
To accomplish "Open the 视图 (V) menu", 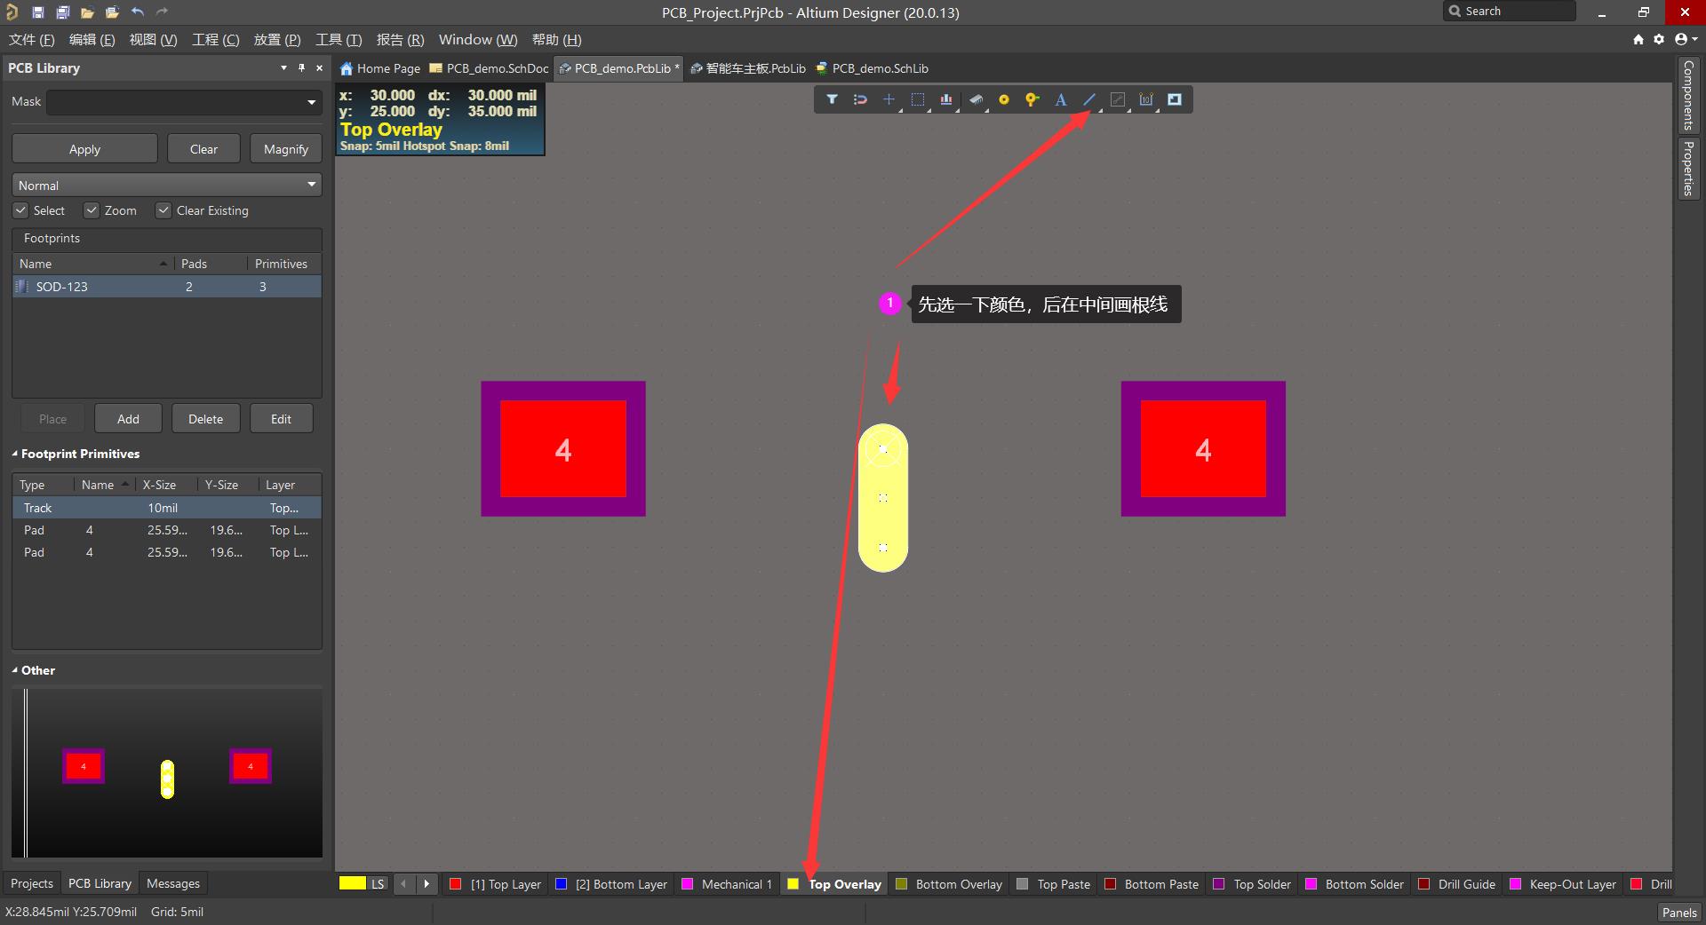I will (153, 39).
